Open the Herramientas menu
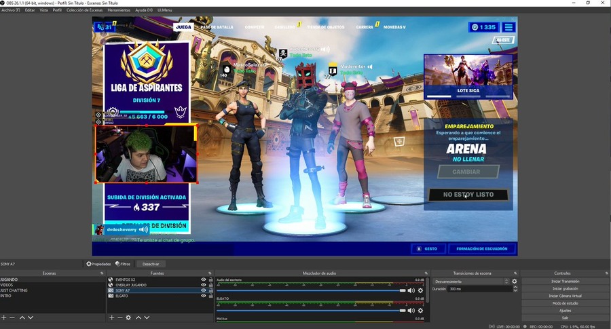The image size is (611, 329). 119,10
